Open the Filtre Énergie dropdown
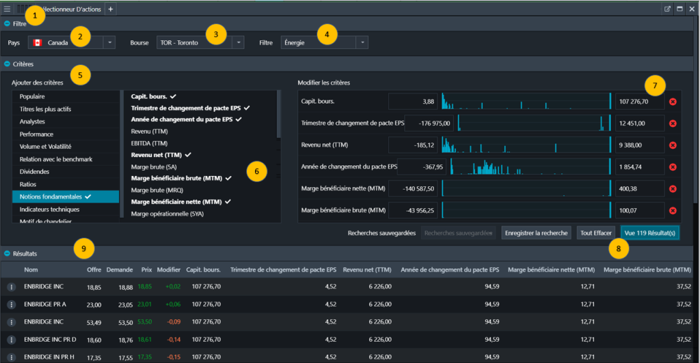 tap(362, 42)
